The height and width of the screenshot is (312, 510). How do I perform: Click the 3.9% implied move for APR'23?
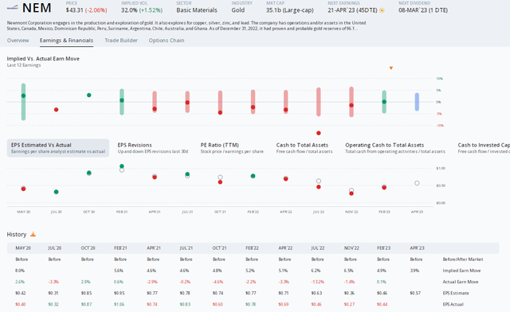(414, 271)
